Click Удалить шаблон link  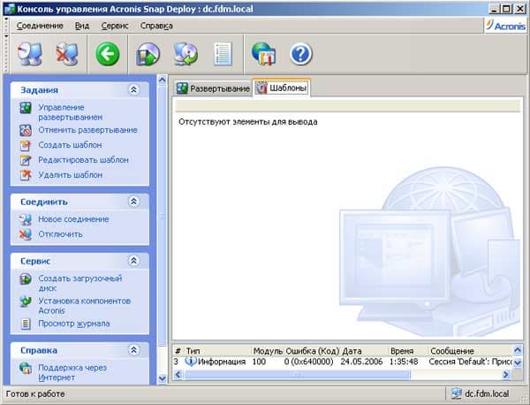71,175
